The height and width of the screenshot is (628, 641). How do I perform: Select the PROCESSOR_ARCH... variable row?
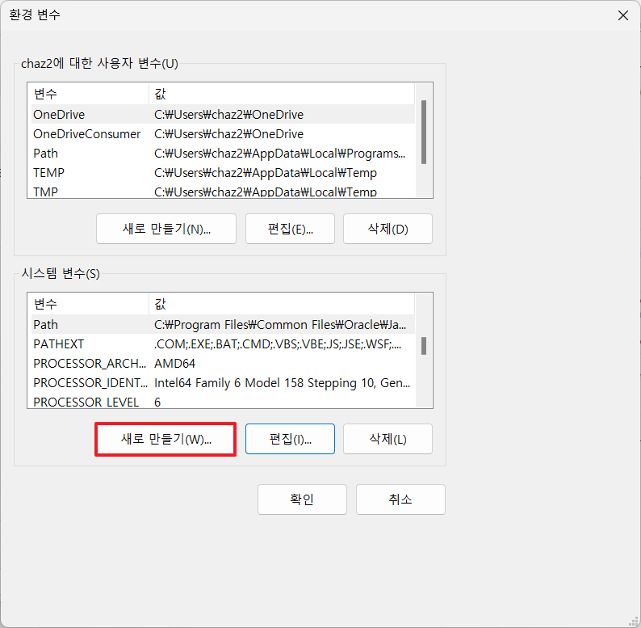point(223,363)
